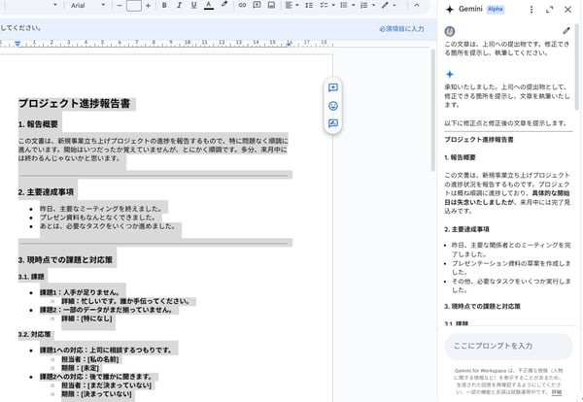
Task: Click Gemini response heading 3. 現時点での課題と対応策
Action: [x=482, y=306]
